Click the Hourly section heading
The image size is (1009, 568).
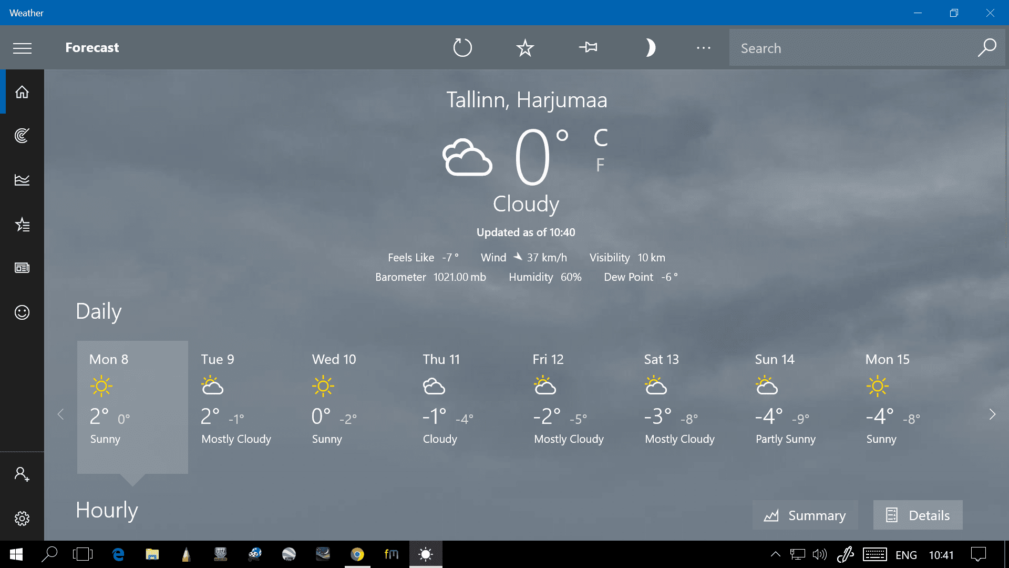(x=107, y=510)
